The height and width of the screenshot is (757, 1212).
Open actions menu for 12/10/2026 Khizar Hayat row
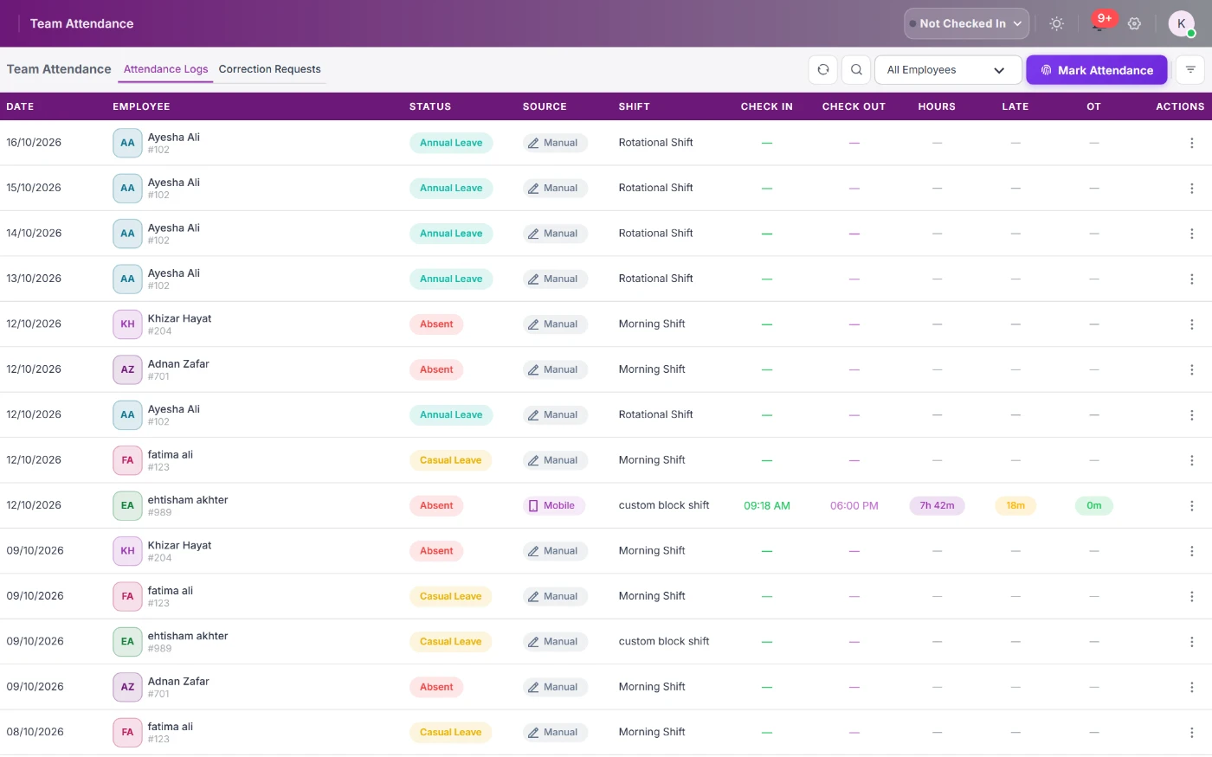click(x=1191, y=324)
